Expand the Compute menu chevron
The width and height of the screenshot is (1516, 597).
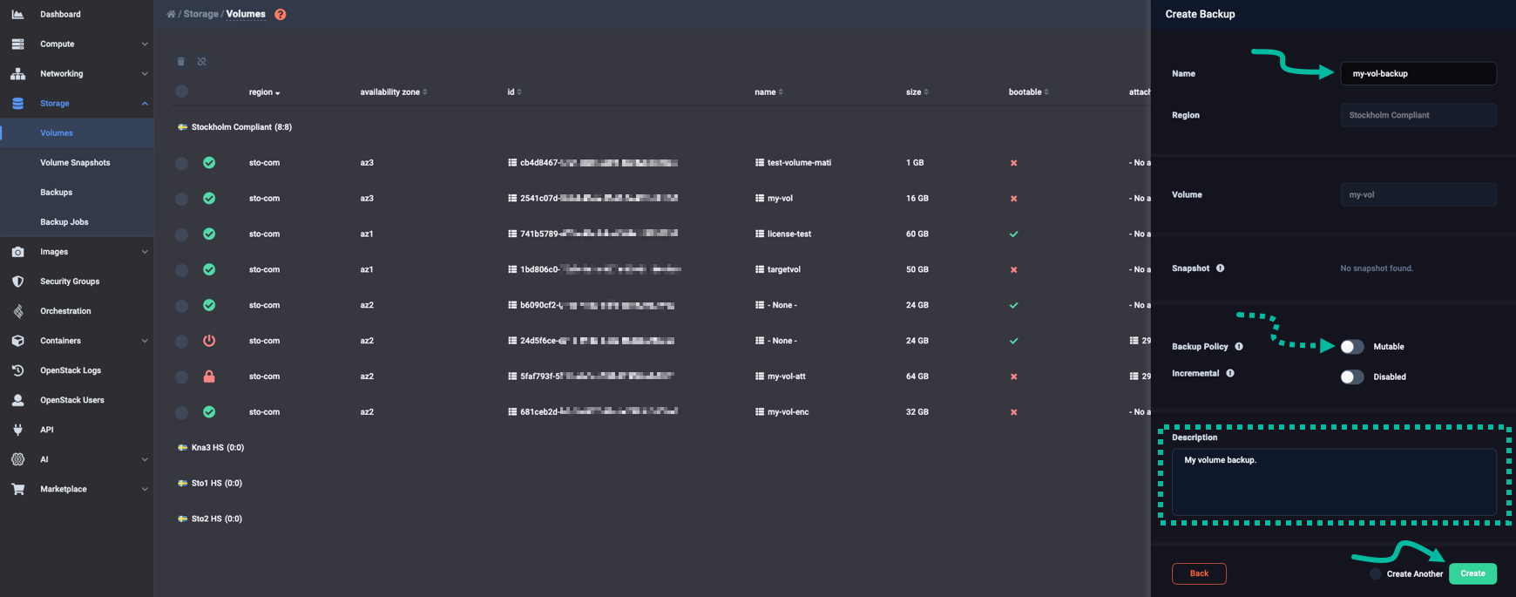145,44
